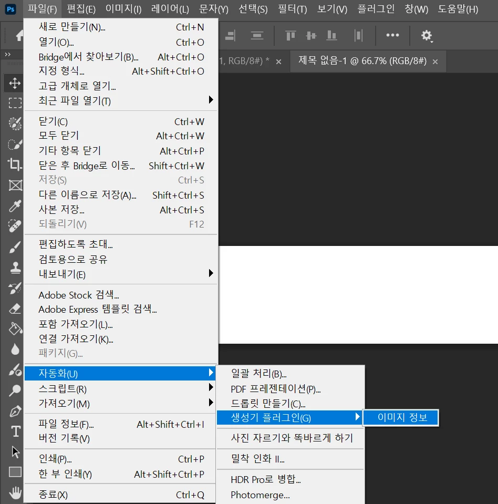Open the three-dots more options button
Screen dimensions: 498x504
[392, 35]
